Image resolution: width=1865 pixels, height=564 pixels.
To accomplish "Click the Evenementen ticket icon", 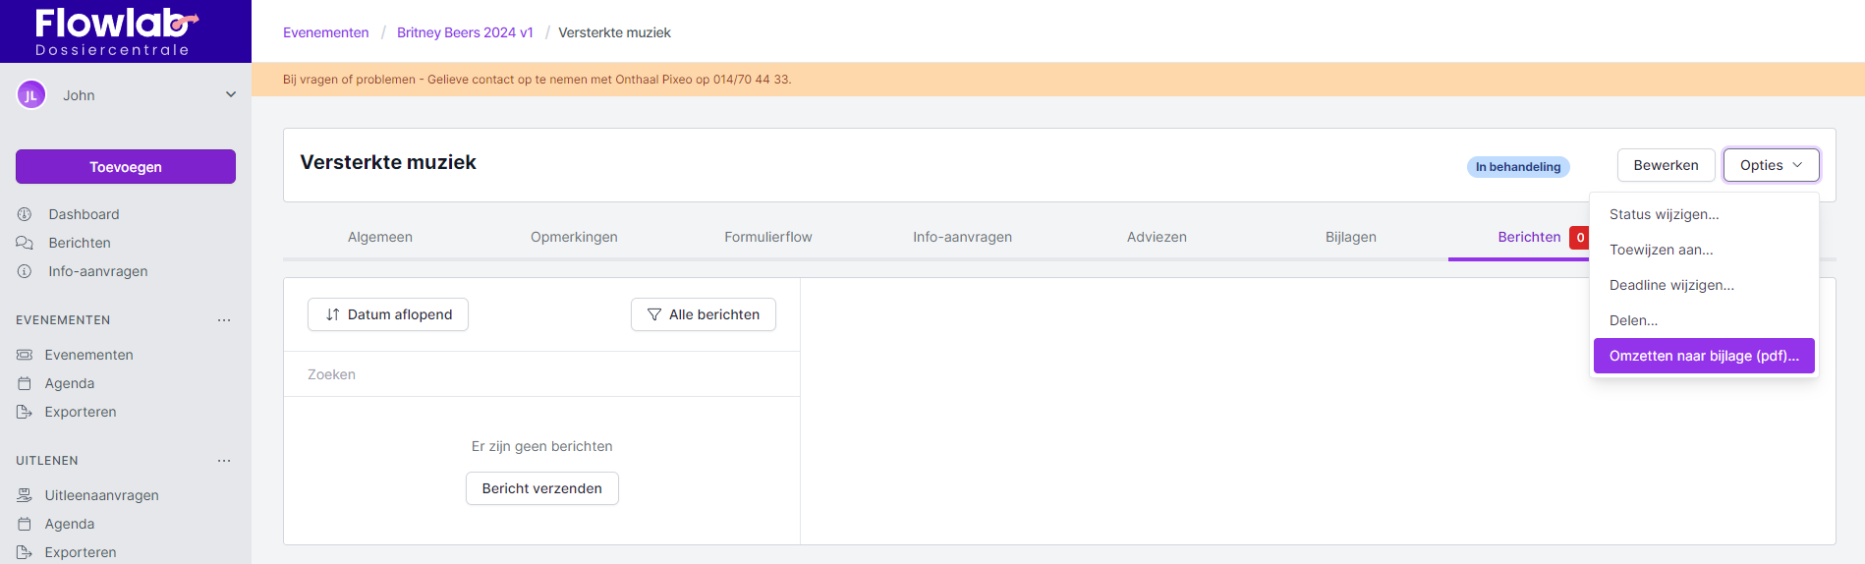I will click(x=25, y=355).
